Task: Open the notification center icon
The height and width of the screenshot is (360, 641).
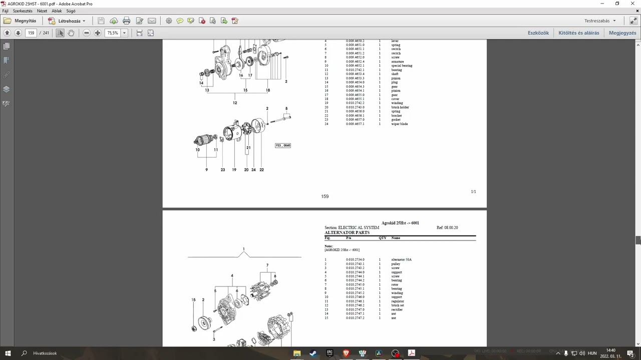Action: click(630, 353)
